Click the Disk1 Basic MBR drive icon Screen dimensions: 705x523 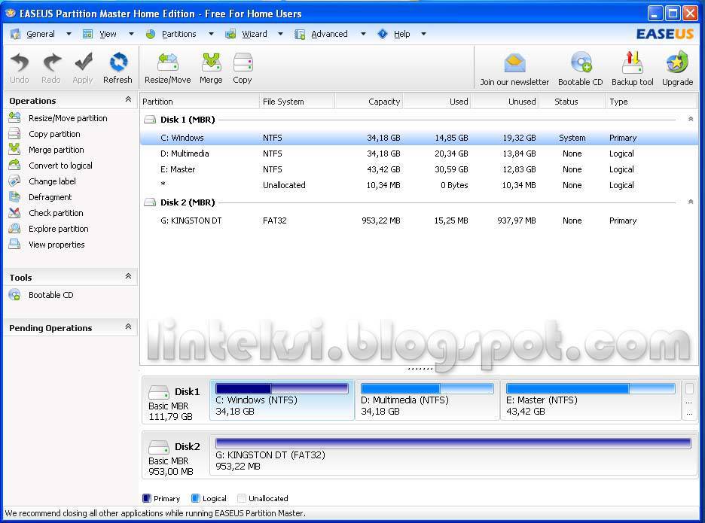pos(159,392)
